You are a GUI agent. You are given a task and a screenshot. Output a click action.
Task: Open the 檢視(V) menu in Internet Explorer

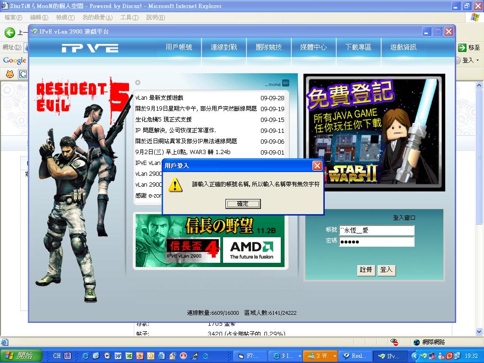(x=65, y=17)
